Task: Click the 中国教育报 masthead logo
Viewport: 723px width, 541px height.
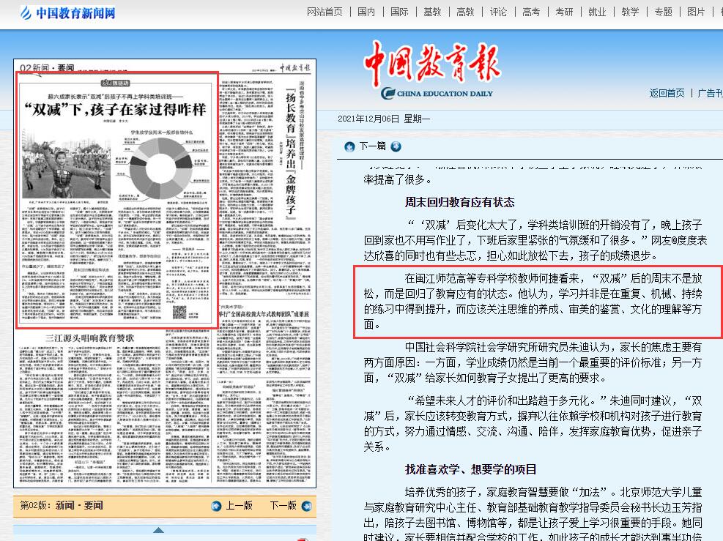Action: point(432,70)
